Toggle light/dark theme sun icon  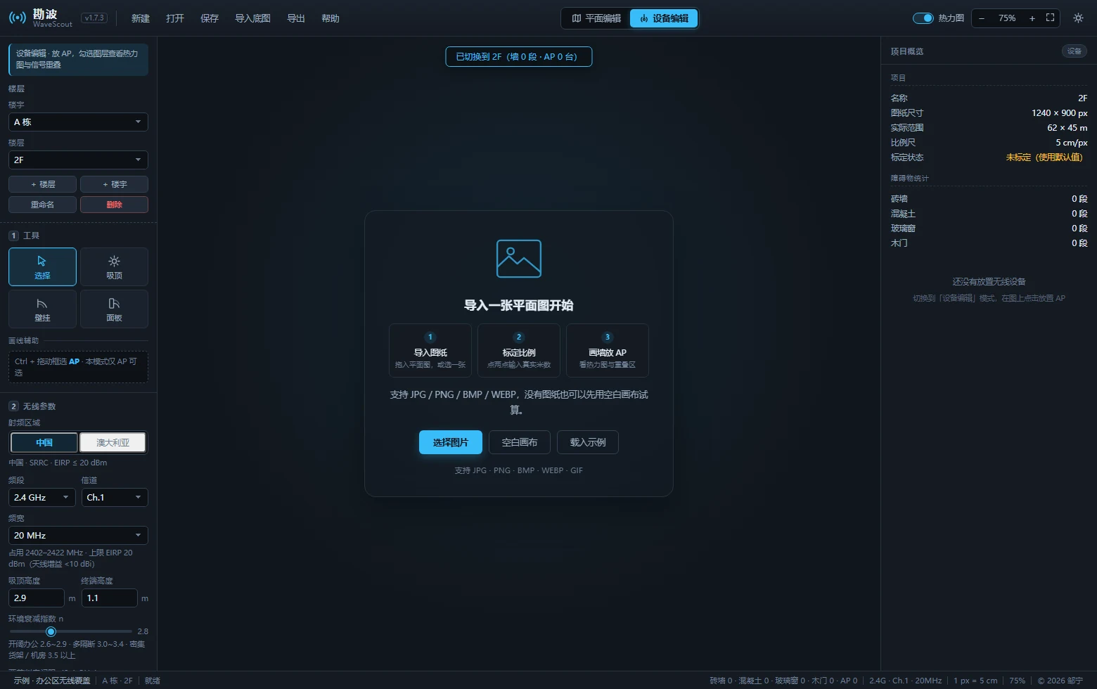1078,18
